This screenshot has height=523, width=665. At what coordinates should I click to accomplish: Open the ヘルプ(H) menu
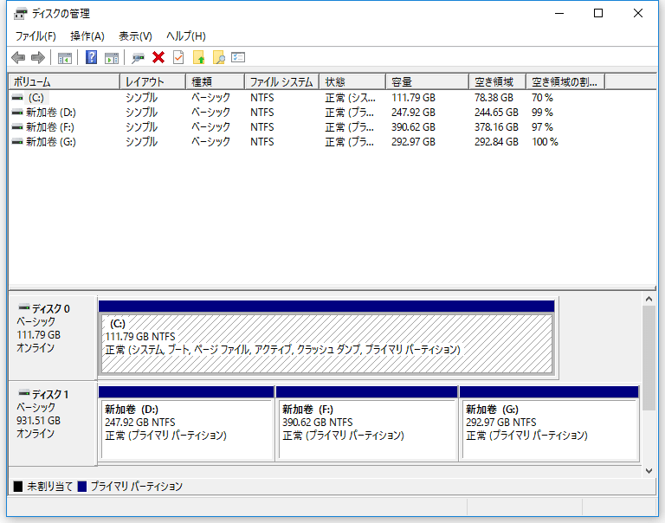[186, 36]
